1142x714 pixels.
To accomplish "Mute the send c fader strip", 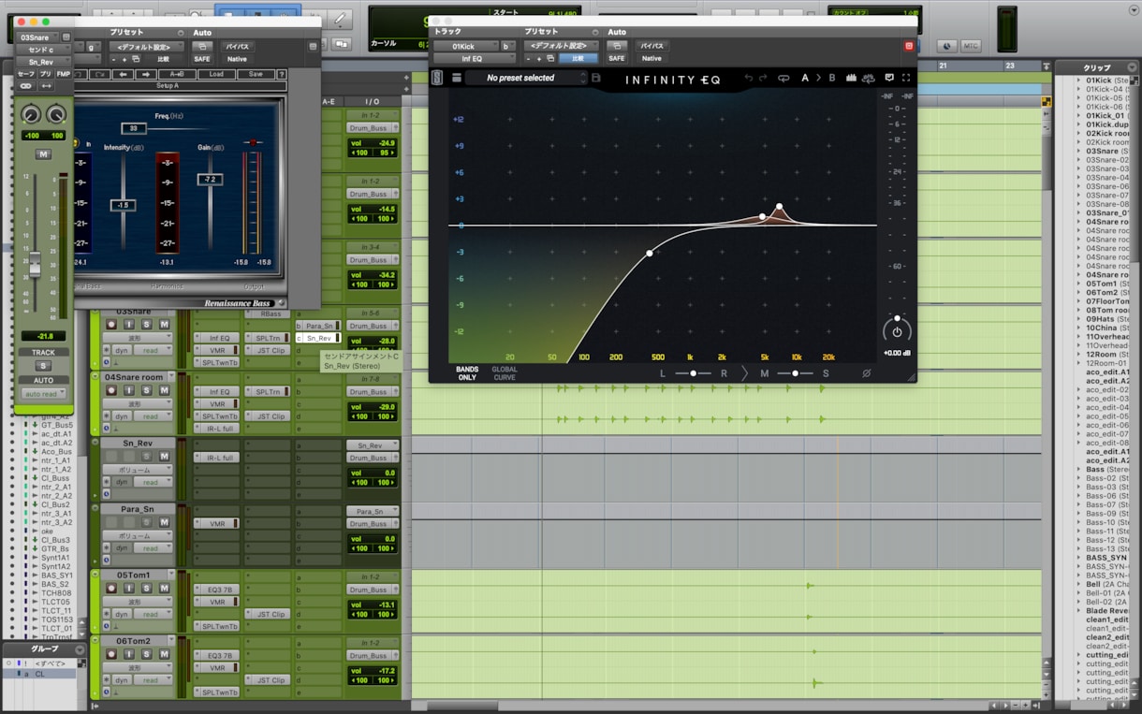I will point(43,153).
